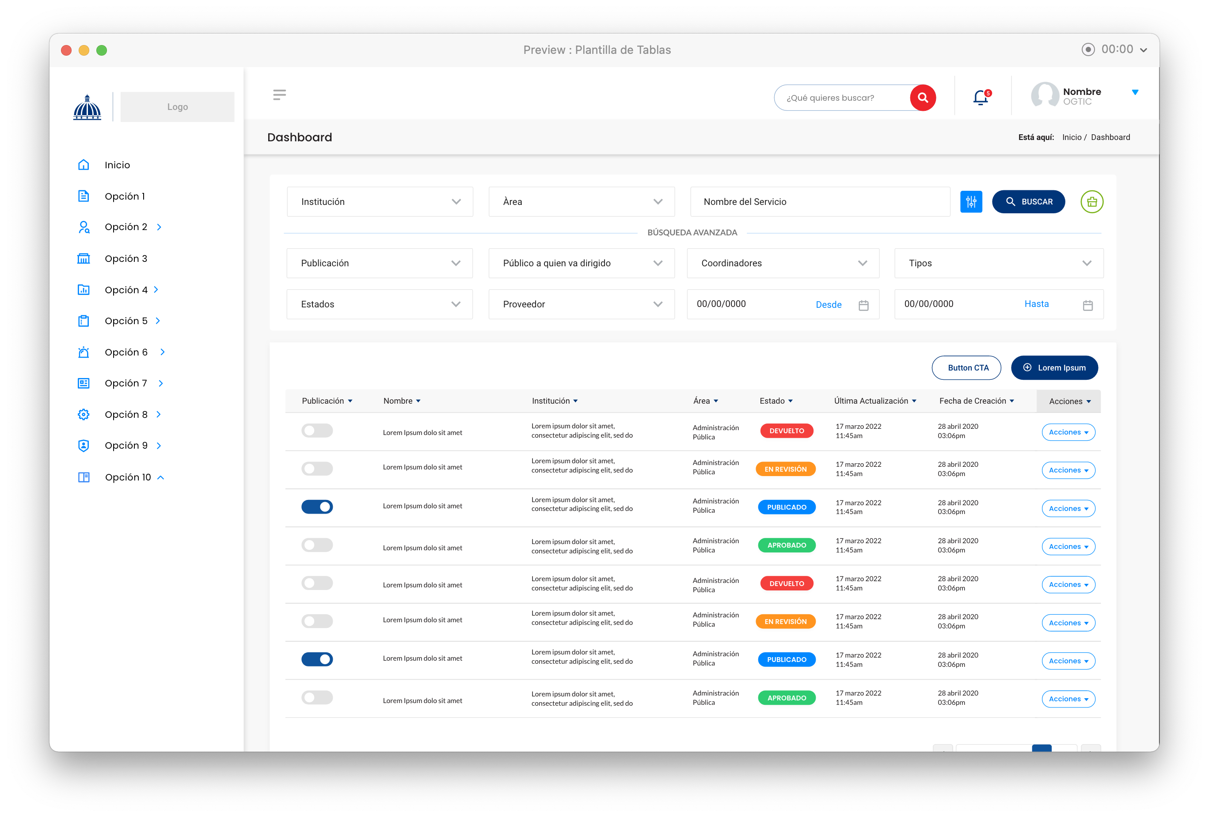Select Inicio in the sidebar
This screenshot has height=817, width=1209.
click(x=117, y=165)
